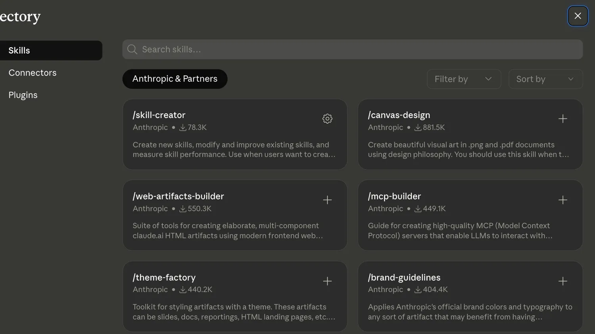Open the /web-artifacts-builder card title
This screenshot has width=595, height=334.
point(178,196)
